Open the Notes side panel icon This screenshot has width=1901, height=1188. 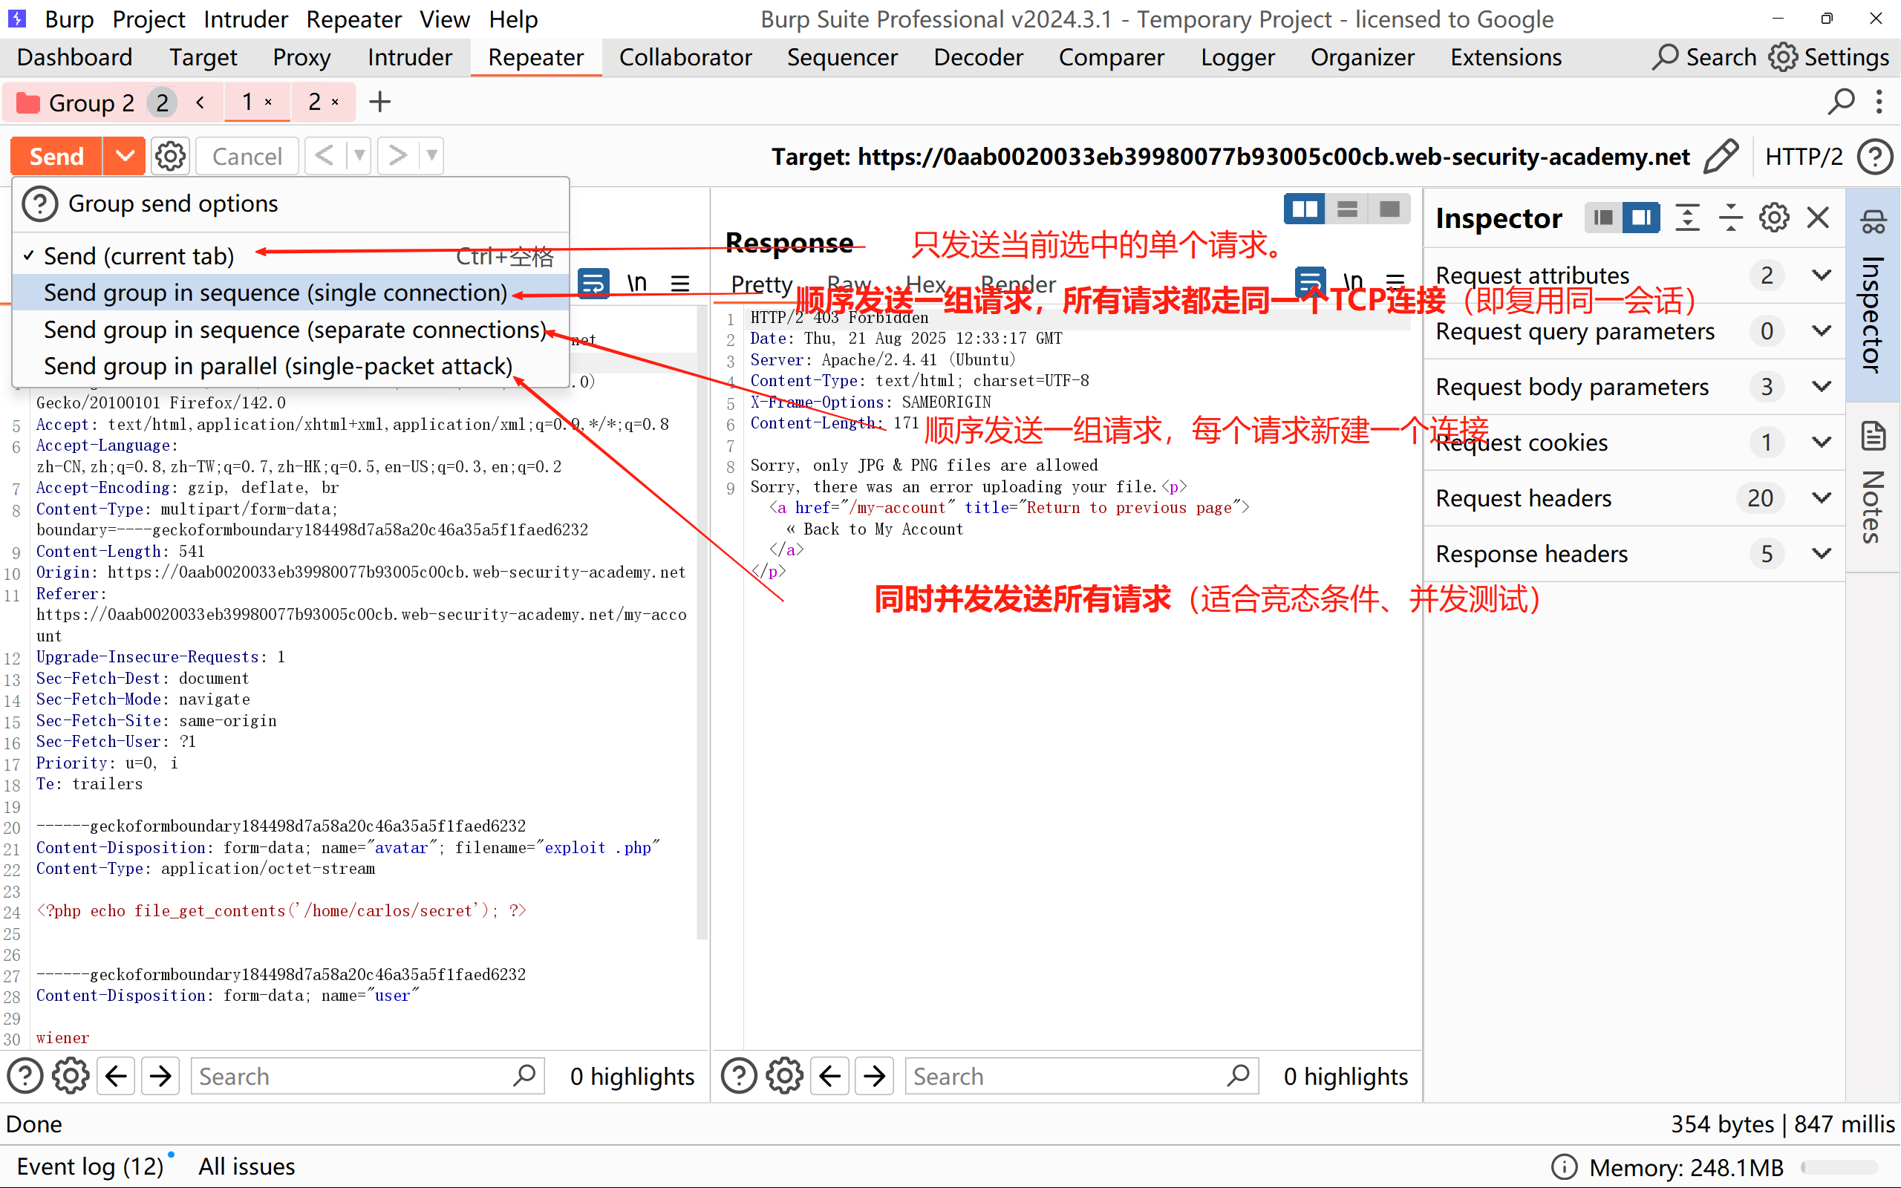pyautogui.click(x=1874, y=437)
